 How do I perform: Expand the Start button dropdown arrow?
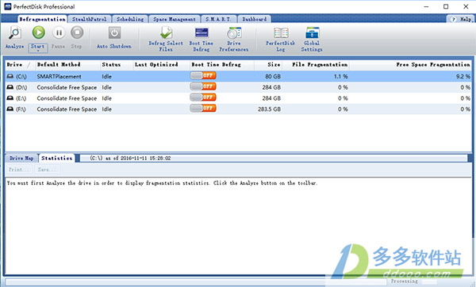tap(38, 51)
